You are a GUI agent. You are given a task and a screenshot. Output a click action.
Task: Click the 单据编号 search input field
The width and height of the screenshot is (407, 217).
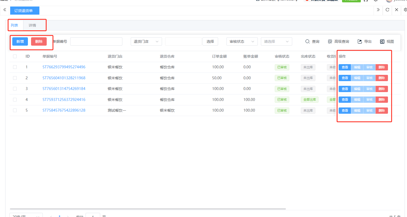(x=96, y=41)
